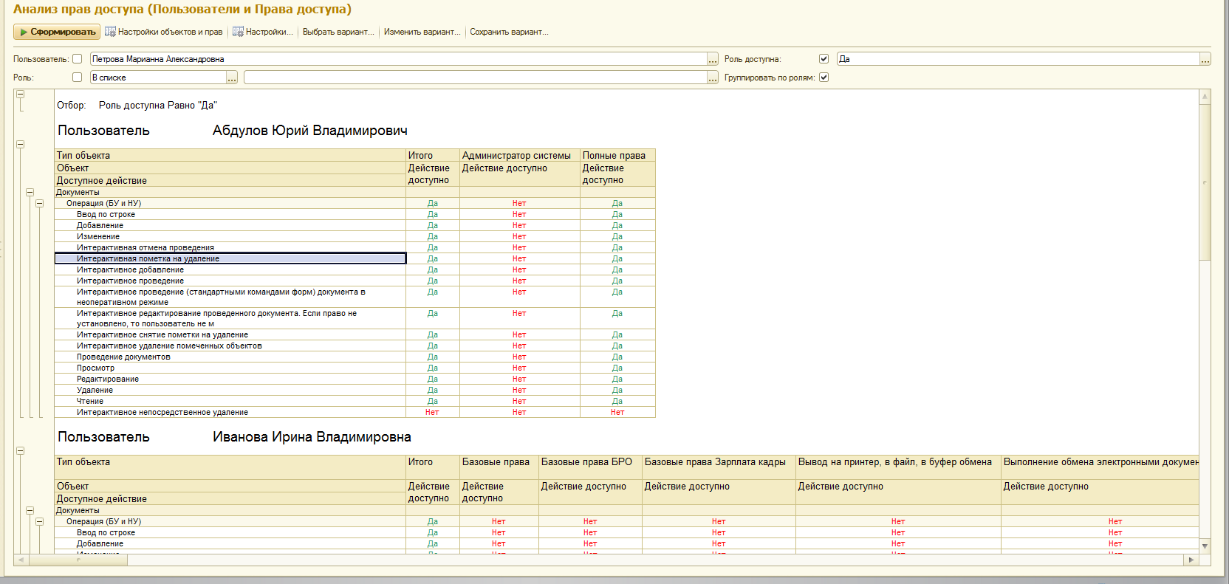Open the 'В списке' comparison type selector
The image size is (1229, 584).
point(231,78)
